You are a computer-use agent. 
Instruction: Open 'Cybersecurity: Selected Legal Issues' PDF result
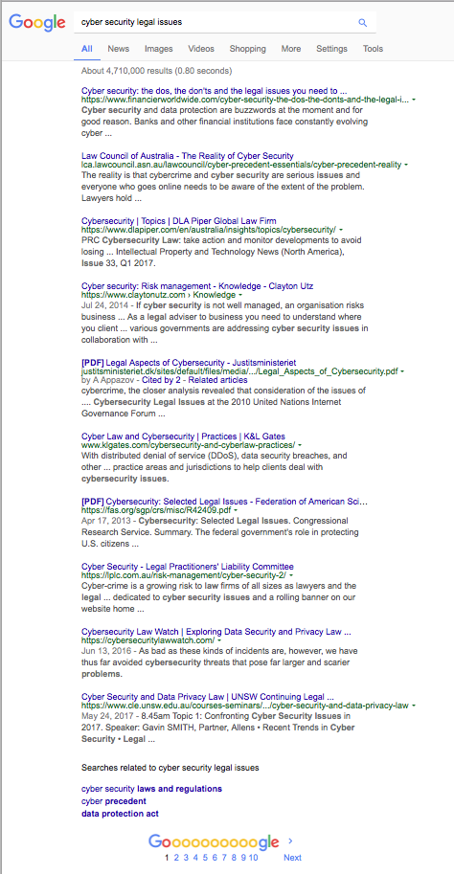pos(224,501)
